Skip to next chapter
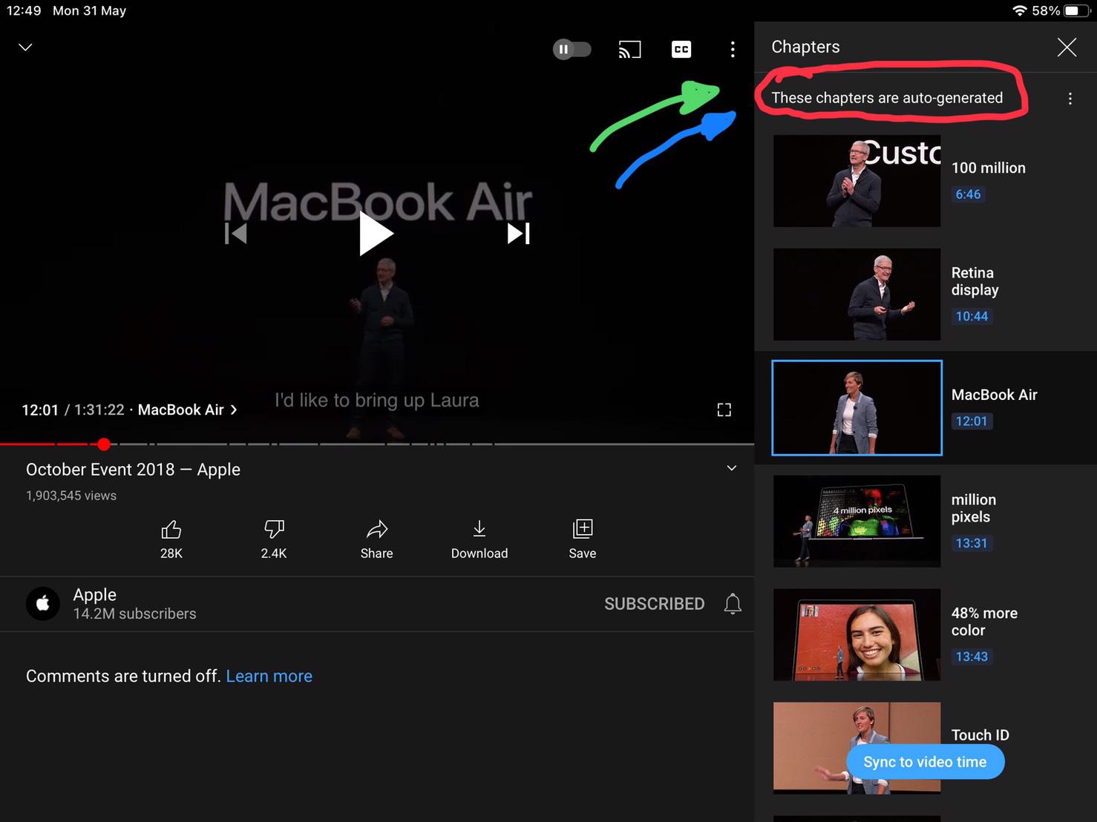The width and height of the screenshot is (1097, 822). pos(518,234)
